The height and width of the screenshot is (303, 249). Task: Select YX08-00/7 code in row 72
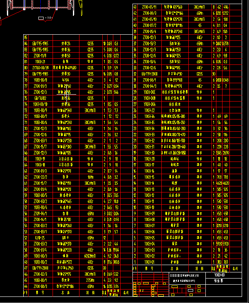[x=40, y=116]
